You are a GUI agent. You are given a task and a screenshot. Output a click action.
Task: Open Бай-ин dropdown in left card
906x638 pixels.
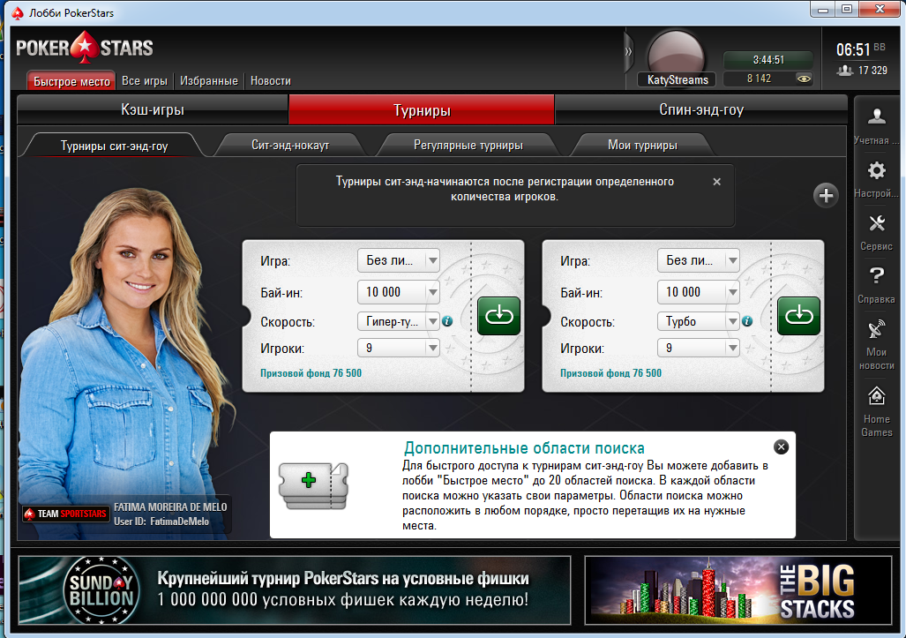399,292
